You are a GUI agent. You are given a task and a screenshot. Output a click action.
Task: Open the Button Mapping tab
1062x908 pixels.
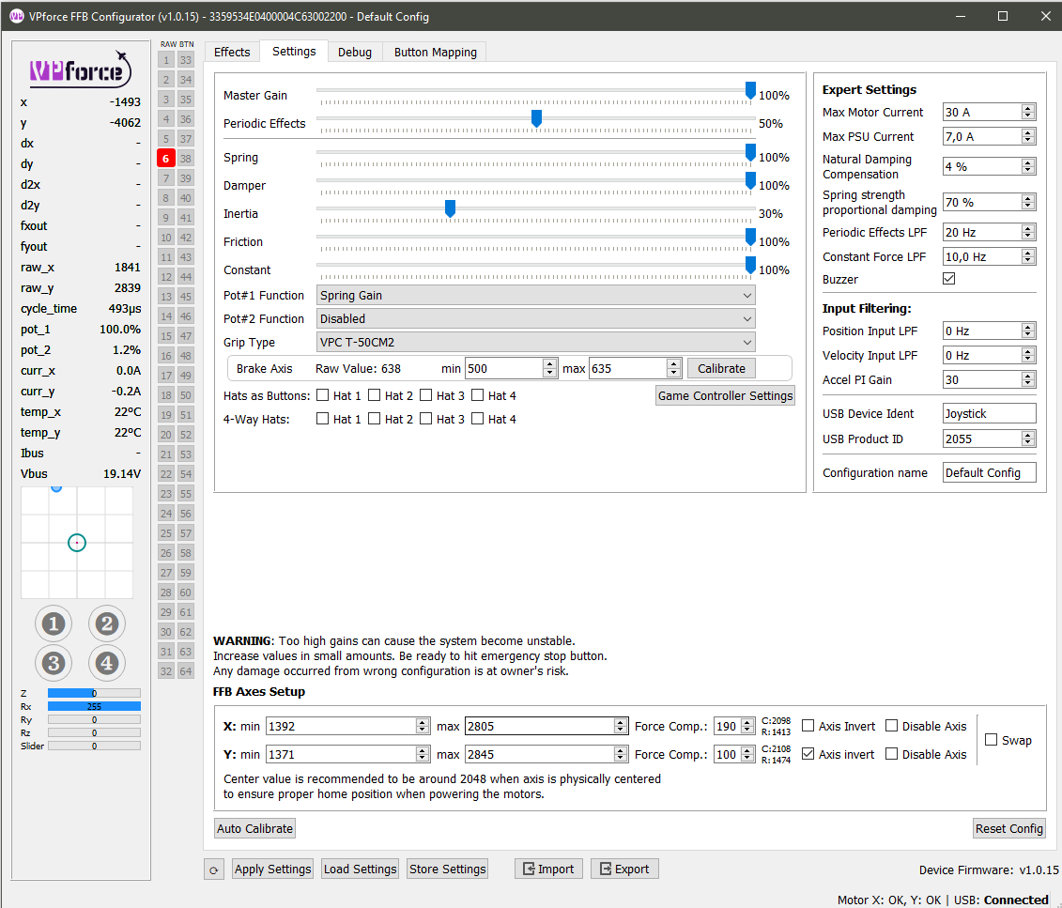click(x=434, y=52)
